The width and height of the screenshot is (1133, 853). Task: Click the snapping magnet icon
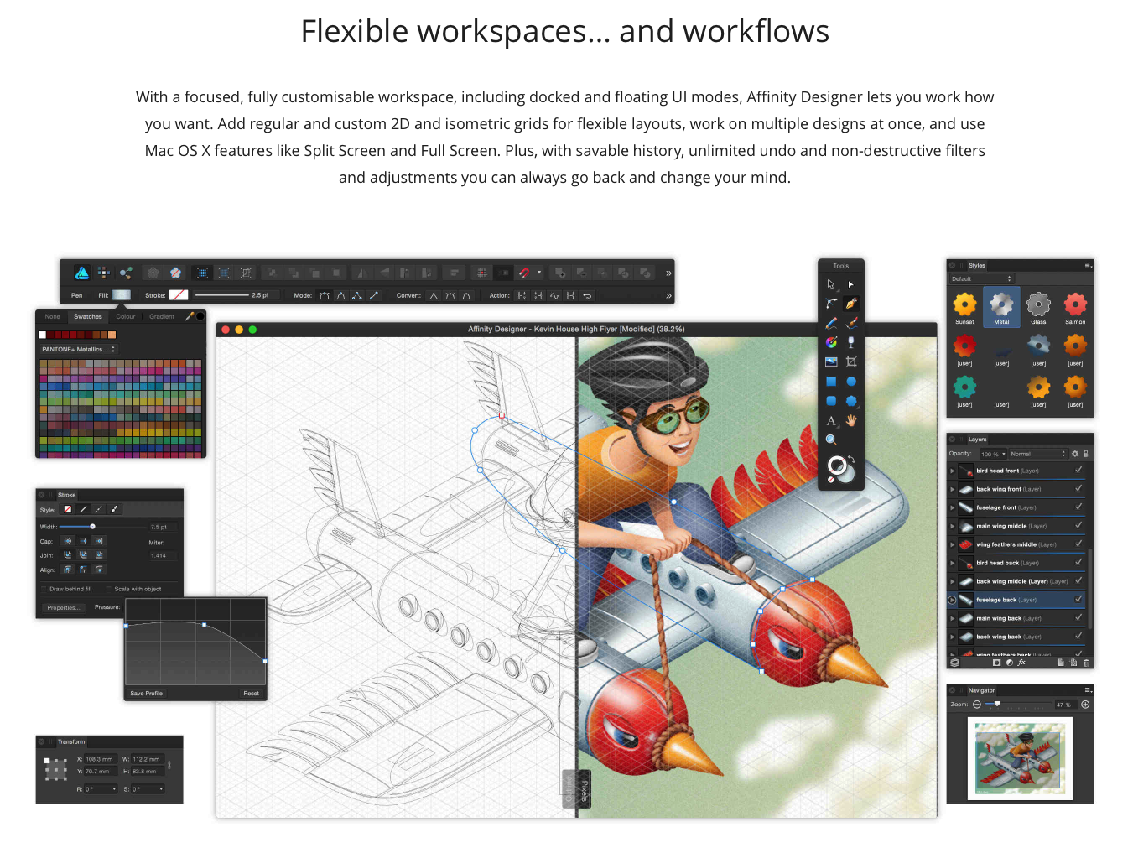[524, 273]
